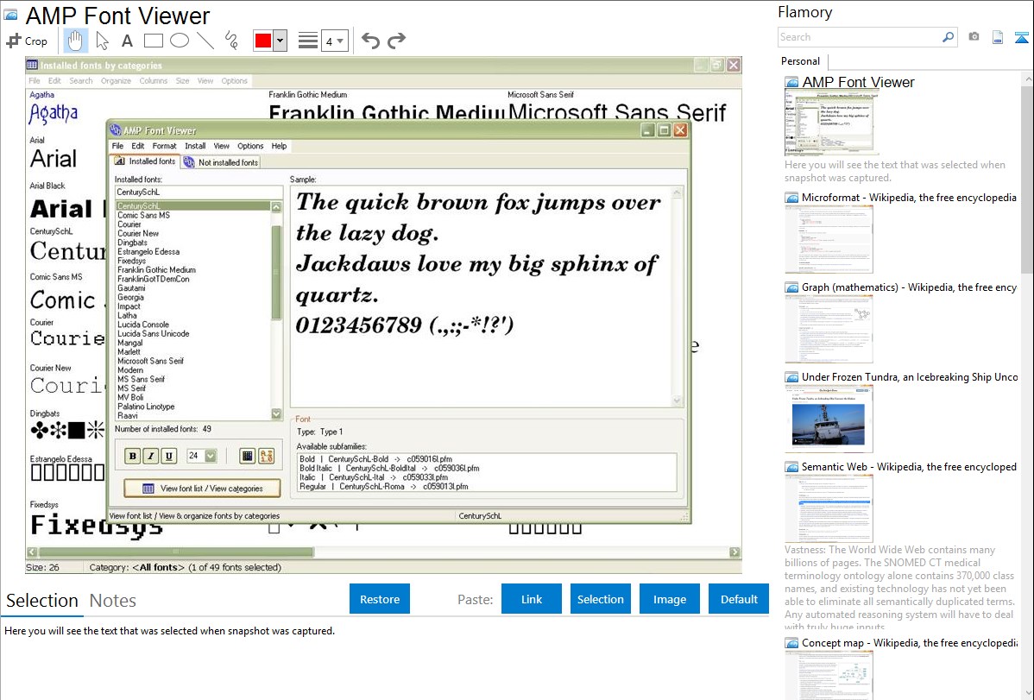
Task: Open Semantic Web Wikipedia snapshot thumbnail
Action: coord(829,508)
